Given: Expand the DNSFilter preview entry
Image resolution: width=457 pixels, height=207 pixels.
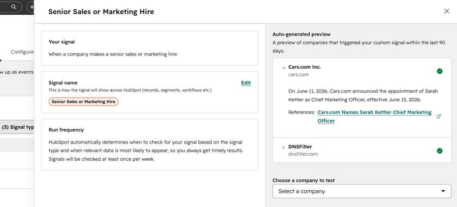Looking at the screenshot, I should [x=283, y=147].
